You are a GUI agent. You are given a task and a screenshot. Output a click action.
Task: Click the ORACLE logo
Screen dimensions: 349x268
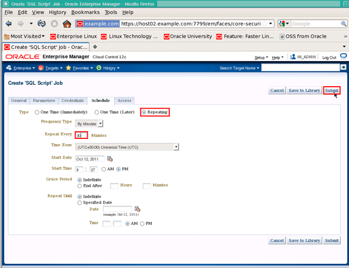(22, 57)
